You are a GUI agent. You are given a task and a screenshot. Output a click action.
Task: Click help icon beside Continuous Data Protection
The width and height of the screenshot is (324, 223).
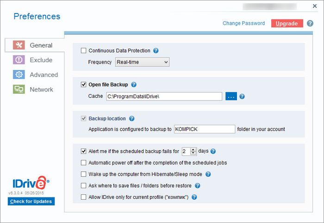(156, 51)
